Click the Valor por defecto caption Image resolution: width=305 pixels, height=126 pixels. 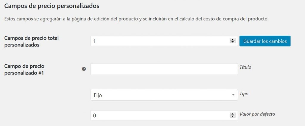(x=257, y=114)
